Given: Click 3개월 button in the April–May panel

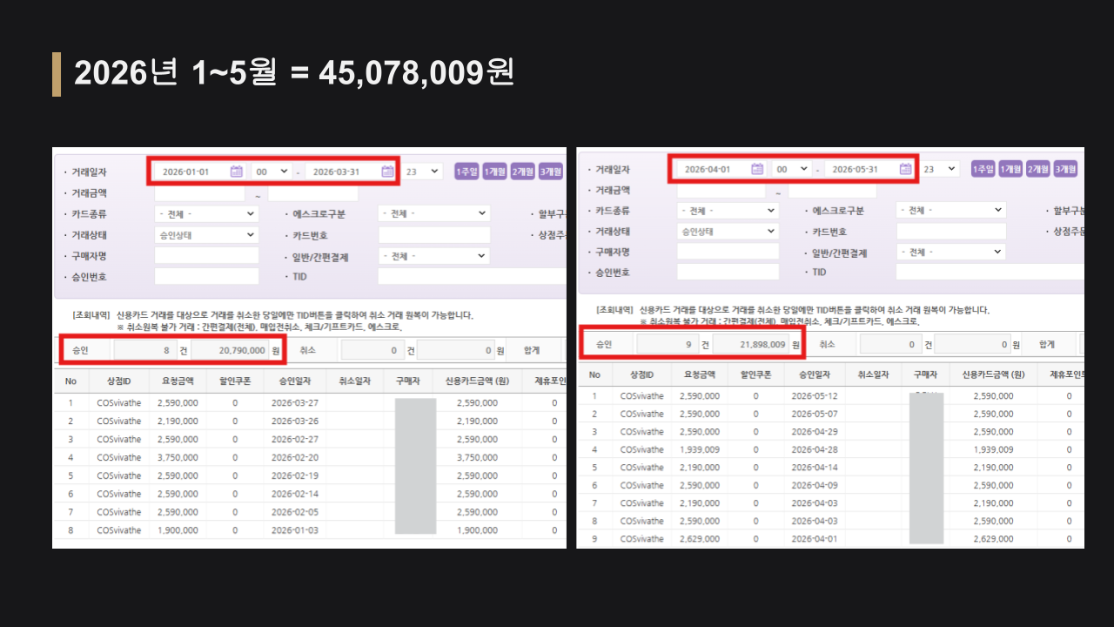Looking at the screenshot, I should coord(1065,169).
